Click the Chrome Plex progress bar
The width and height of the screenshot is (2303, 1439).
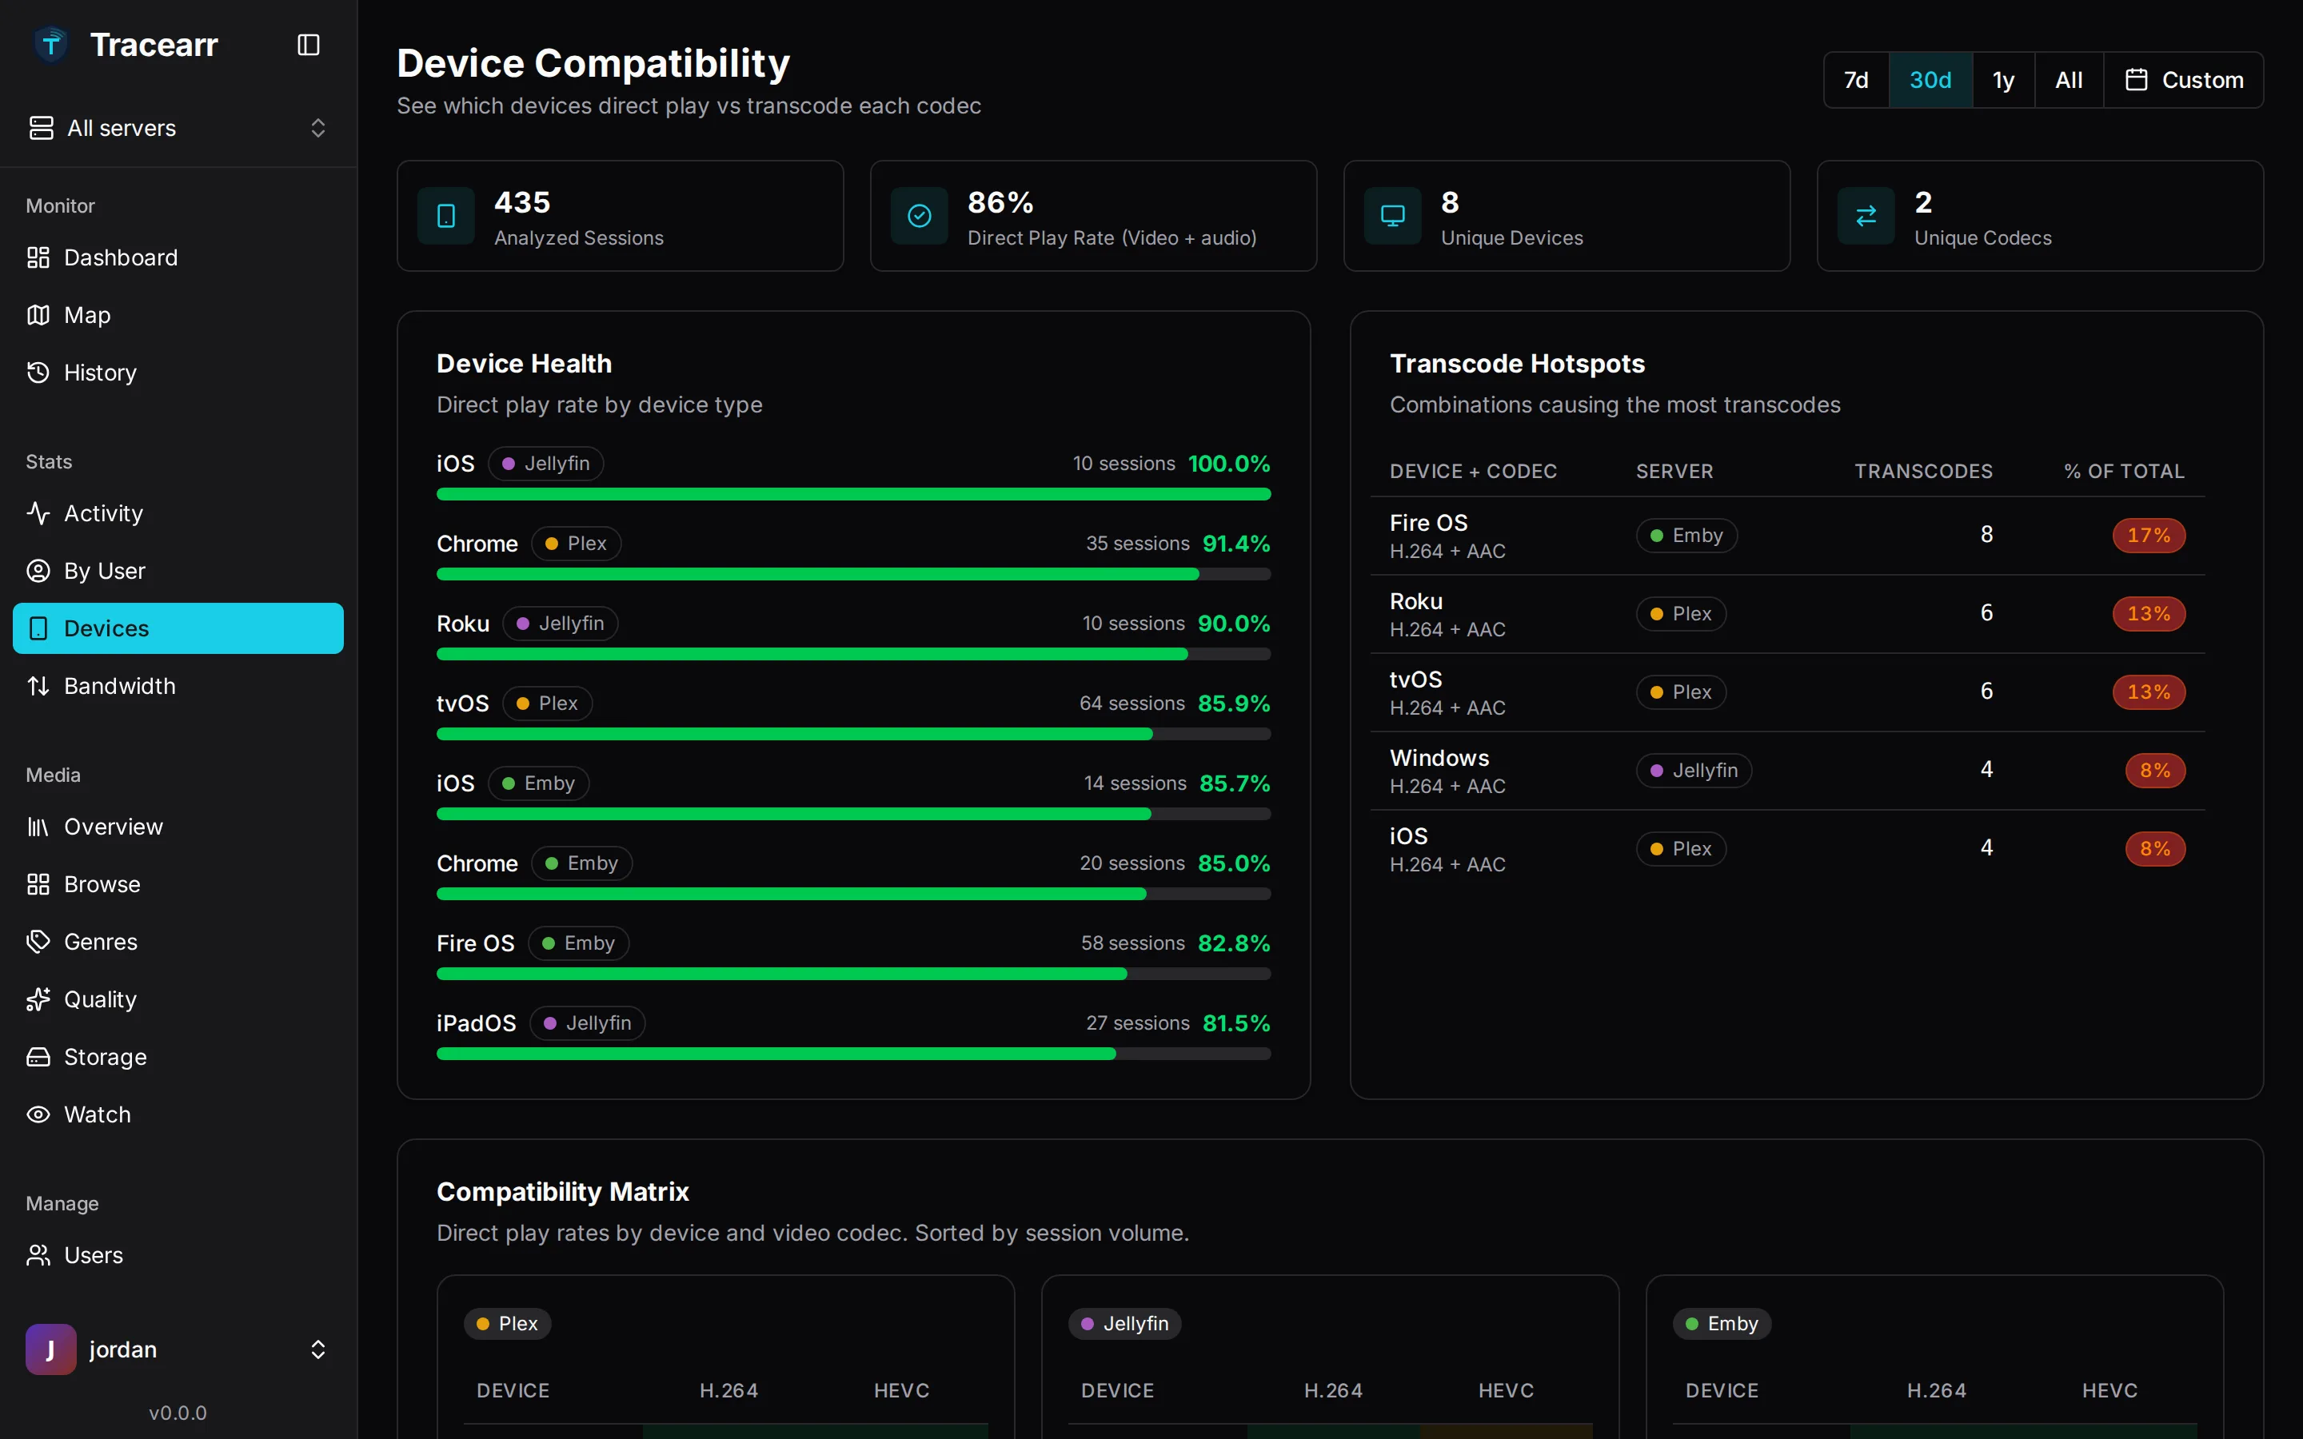(854, 574)
